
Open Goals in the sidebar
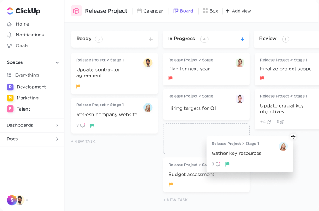pyautogui.click(x=22, y=46)
